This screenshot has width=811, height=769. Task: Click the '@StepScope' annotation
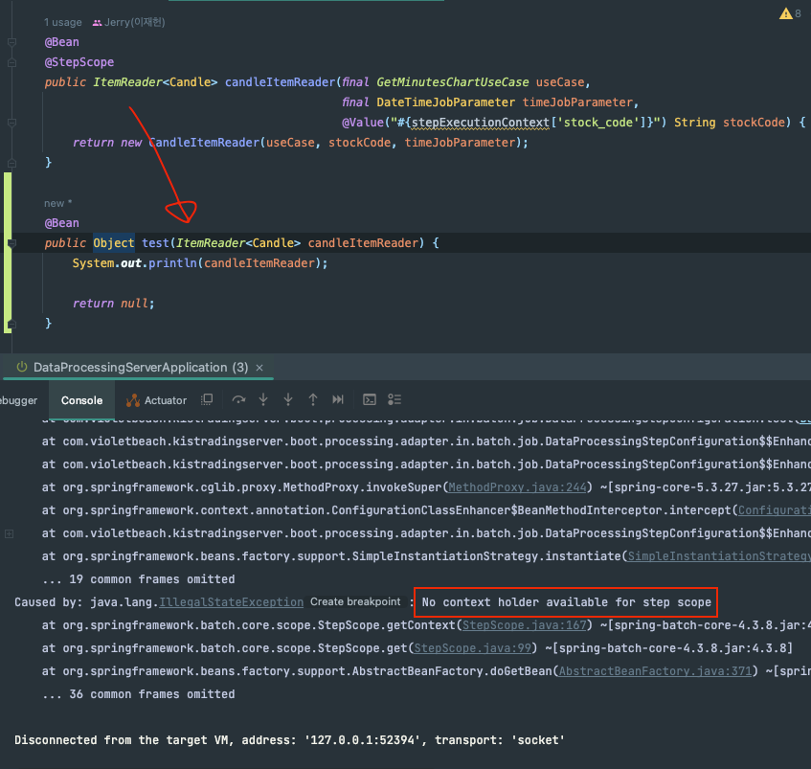tap(79, 62)
